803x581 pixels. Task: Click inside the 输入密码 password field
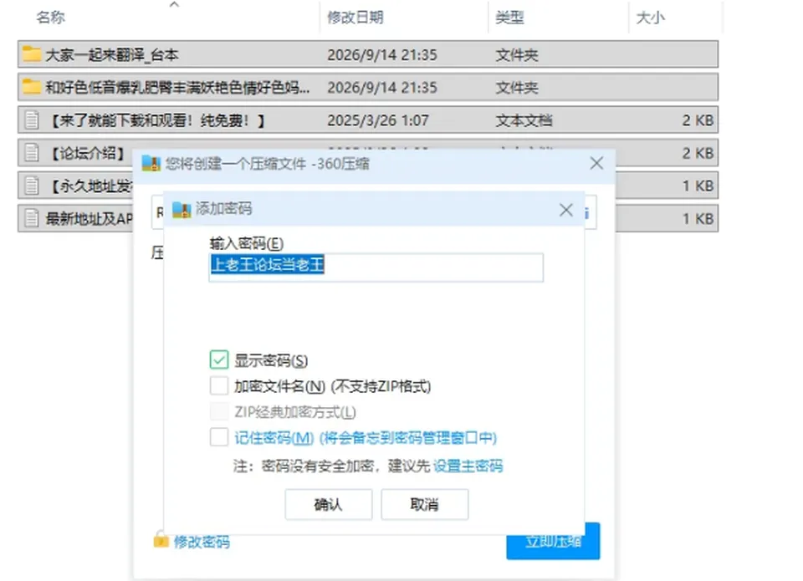click(376, 268)
